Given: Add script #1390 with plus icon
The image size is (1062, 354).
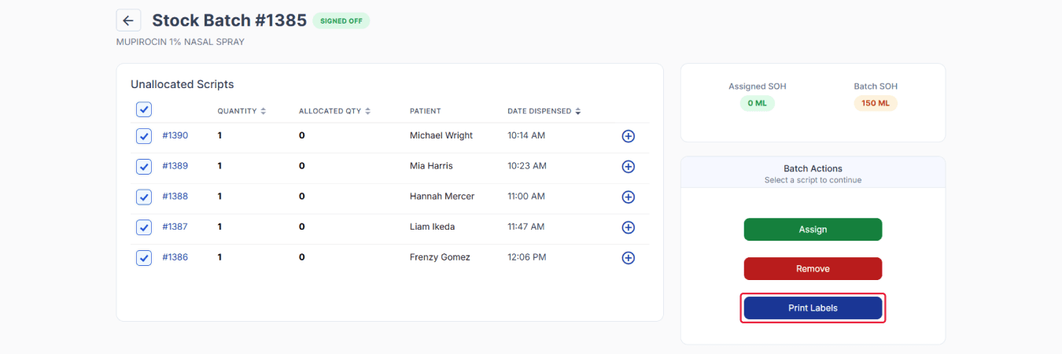Looking at the screenshot, I should [x=628, y=136].
